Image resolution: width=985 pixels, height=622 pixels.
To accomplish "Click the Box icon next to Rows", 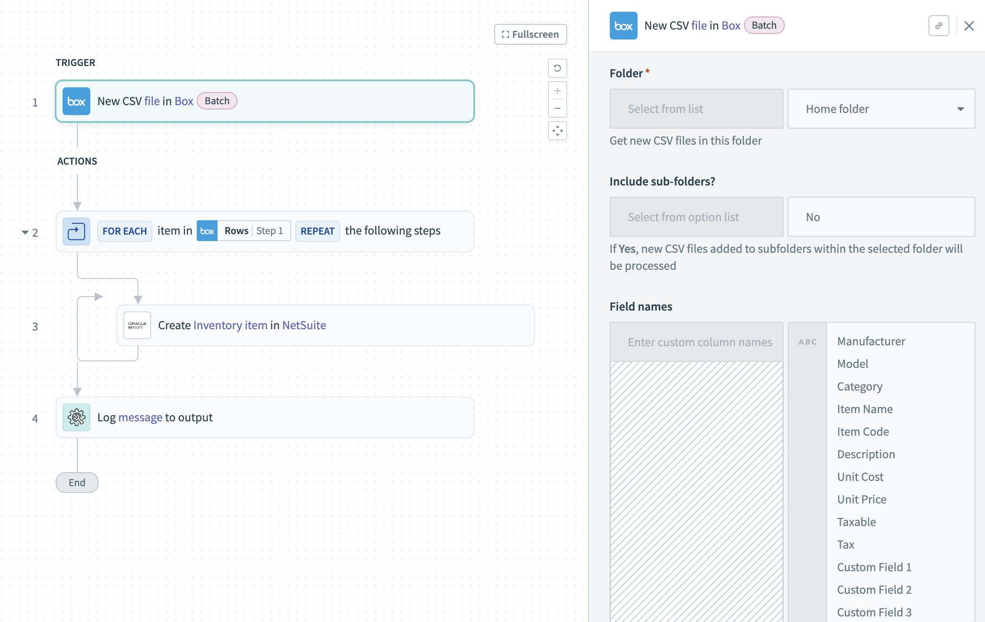I will [207, 231].
